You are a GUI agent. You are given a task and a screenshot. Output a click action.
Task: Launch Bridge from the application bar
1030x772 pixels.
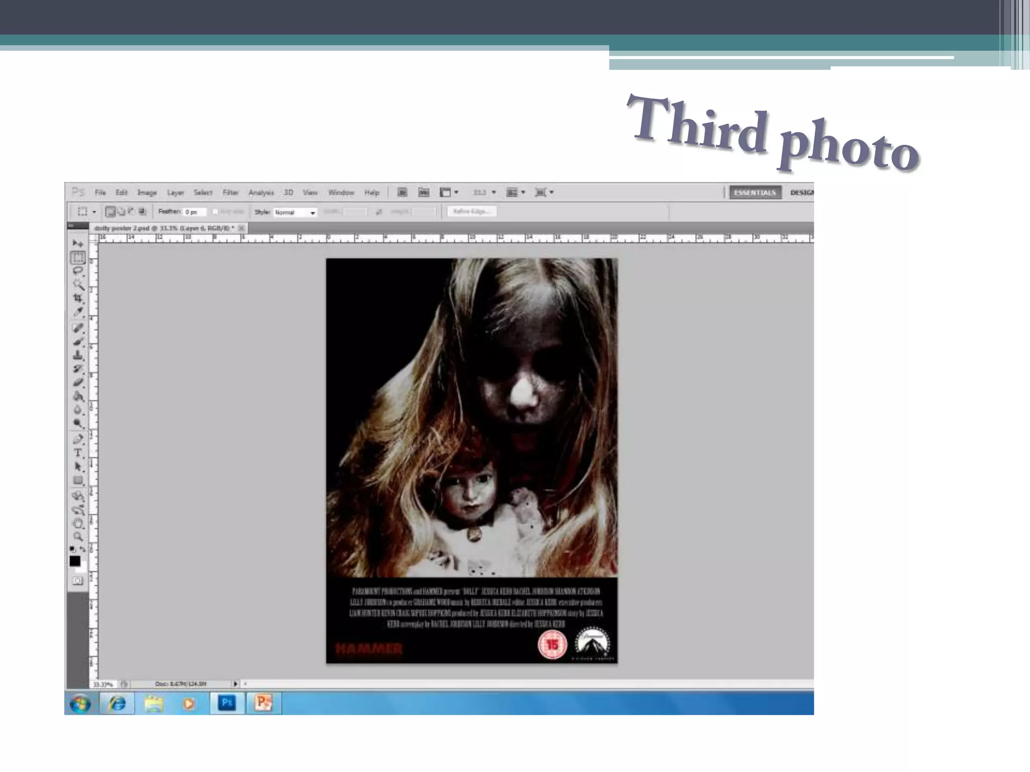[402, 192]
